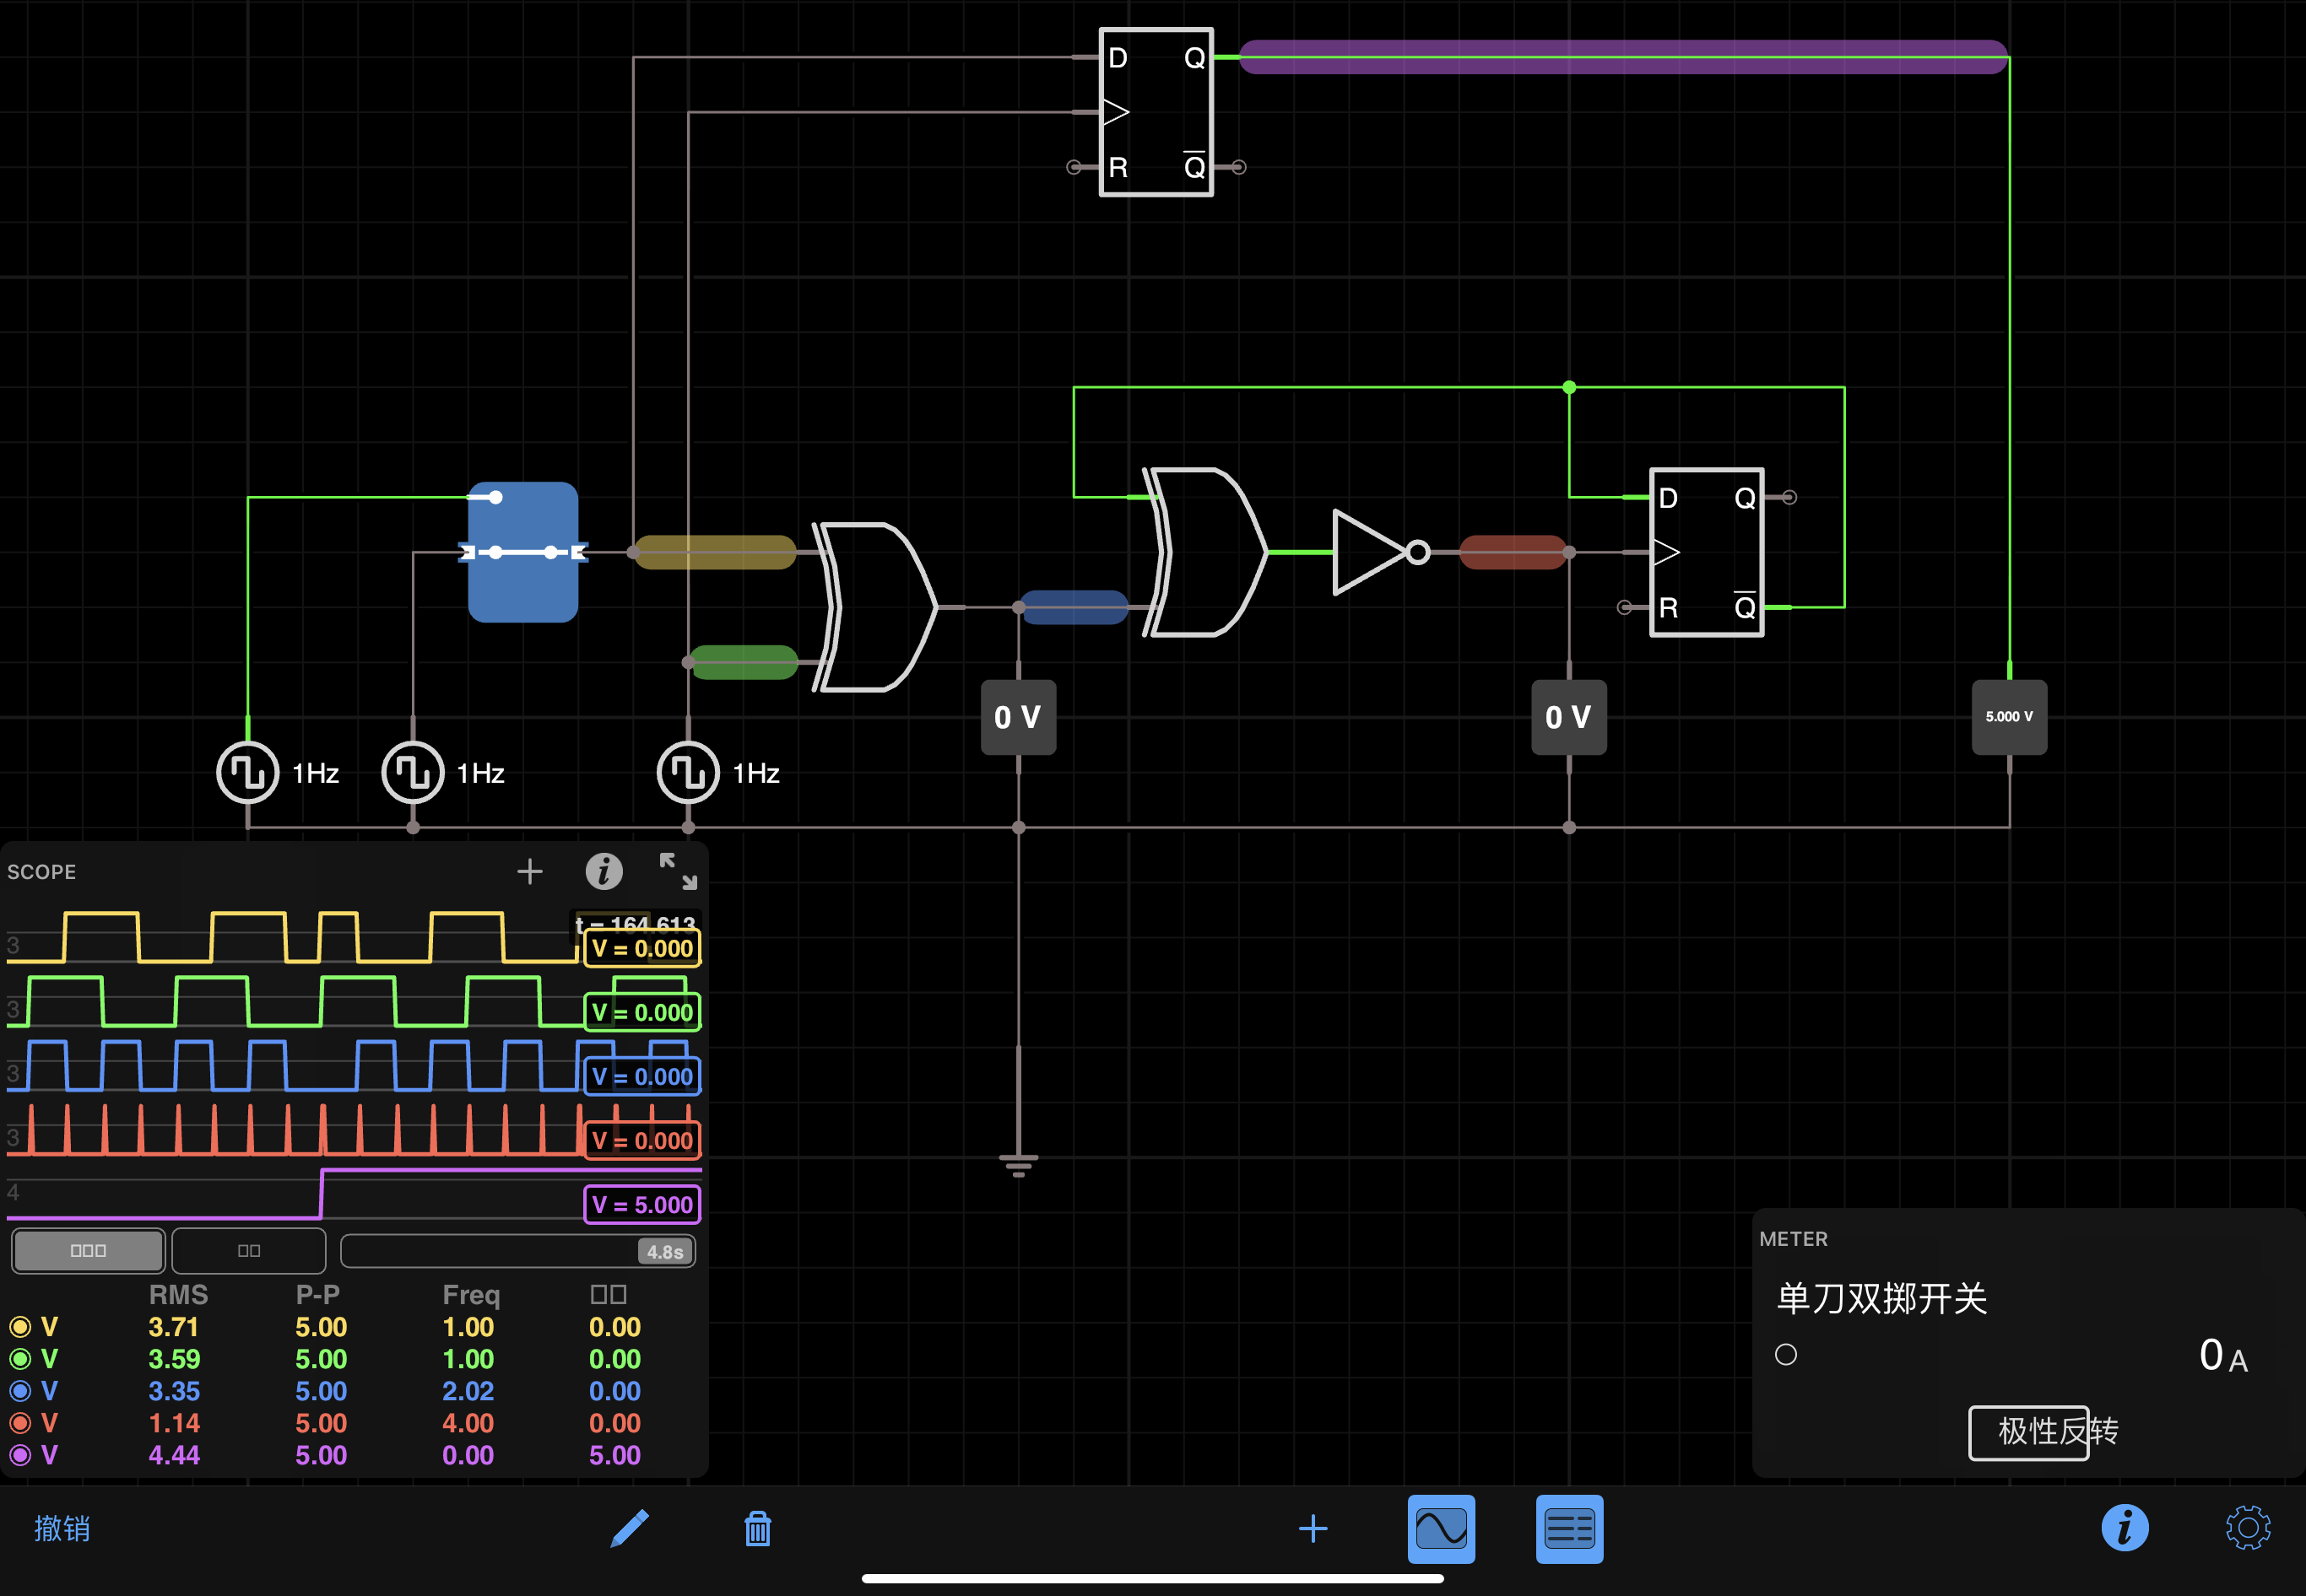Click the trash delete icon
The image size is (2306, 1596).
[x=757, y=1528]
